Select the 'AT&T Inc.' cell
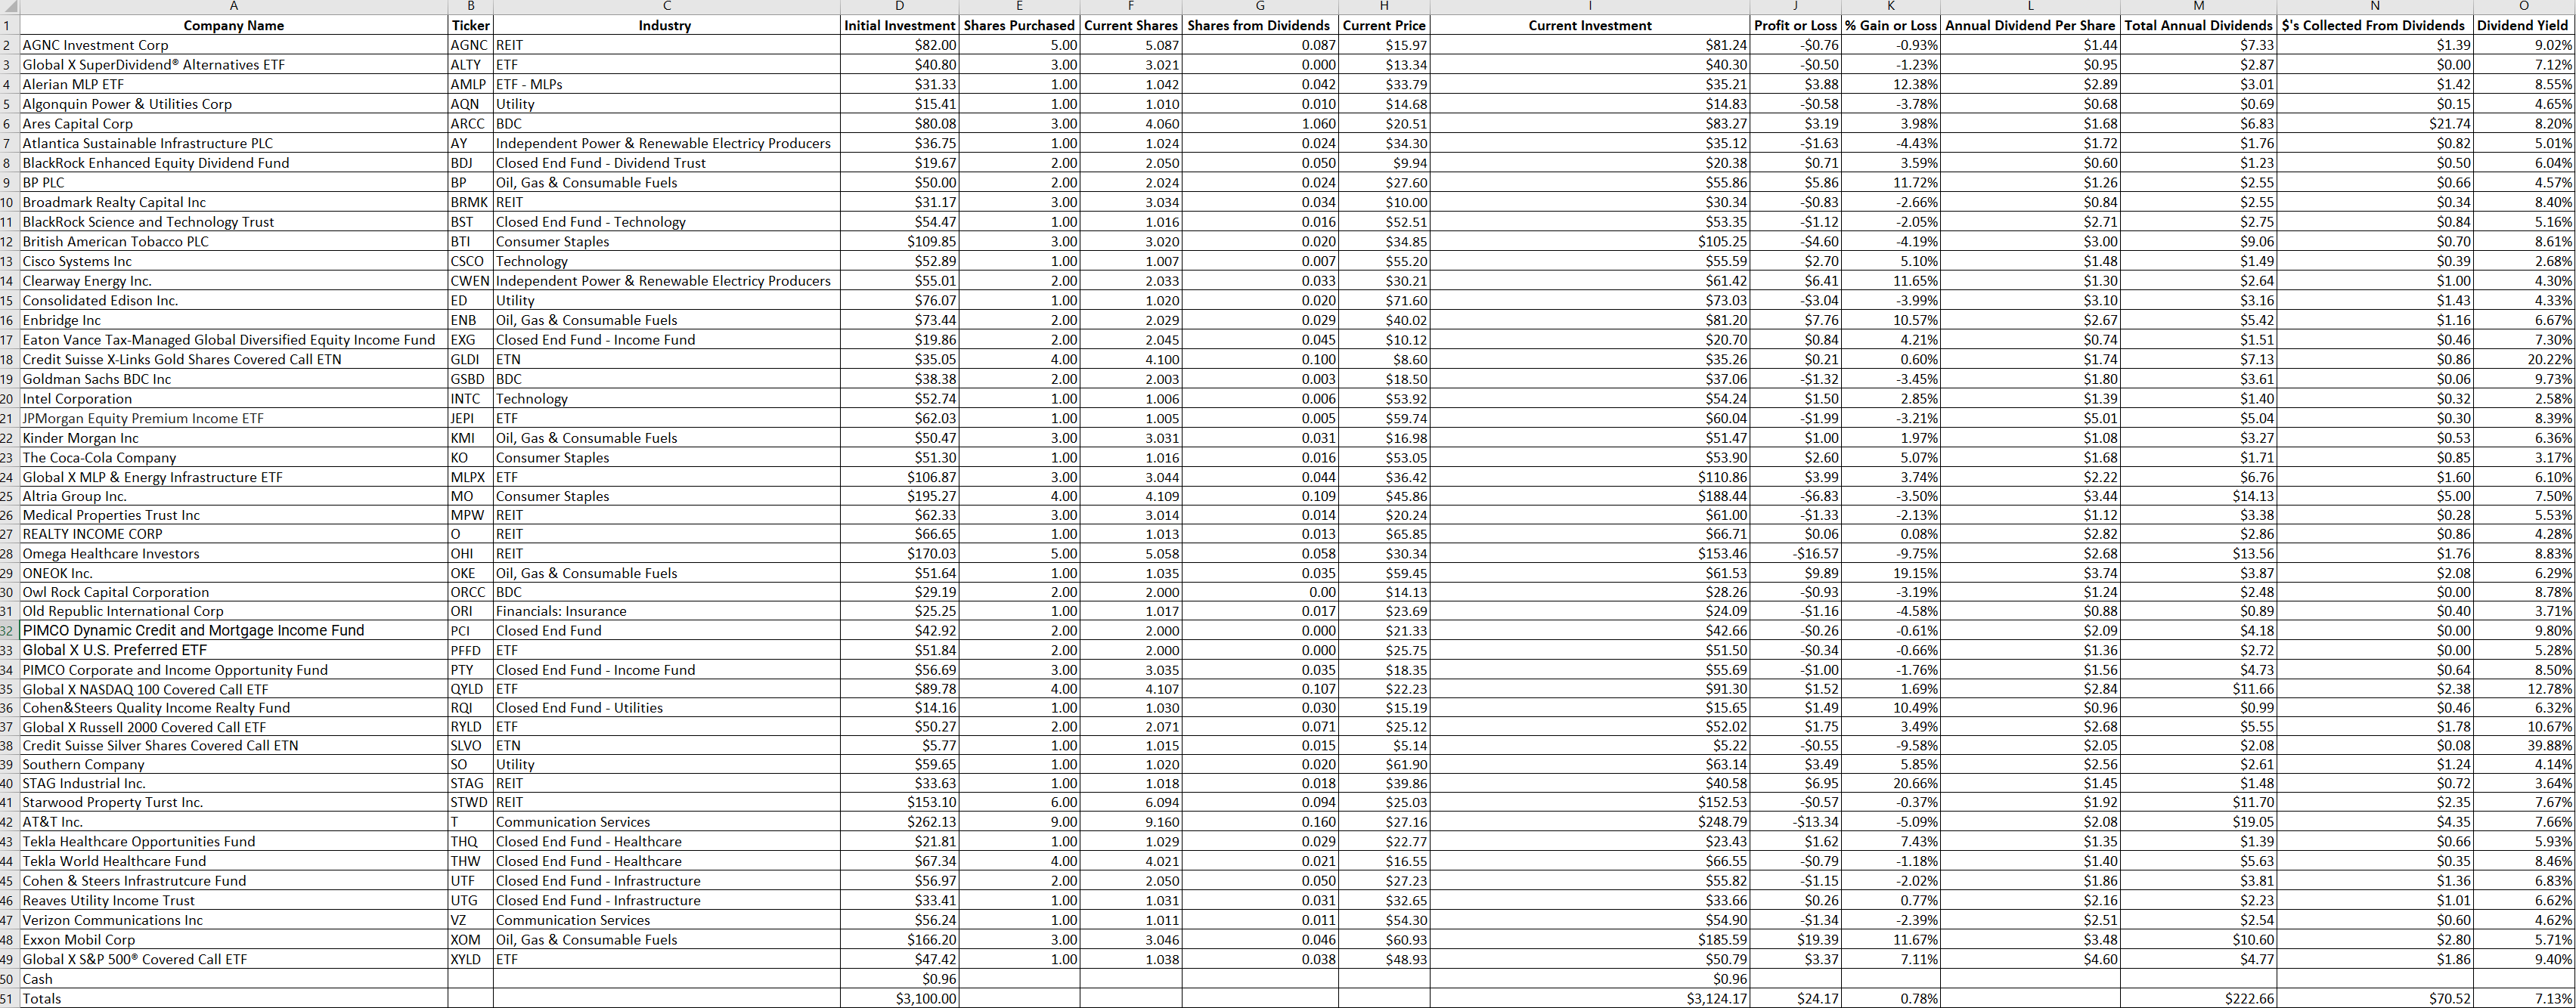This screenshot has height=1008, width=2576. click(x=233, y=822)
